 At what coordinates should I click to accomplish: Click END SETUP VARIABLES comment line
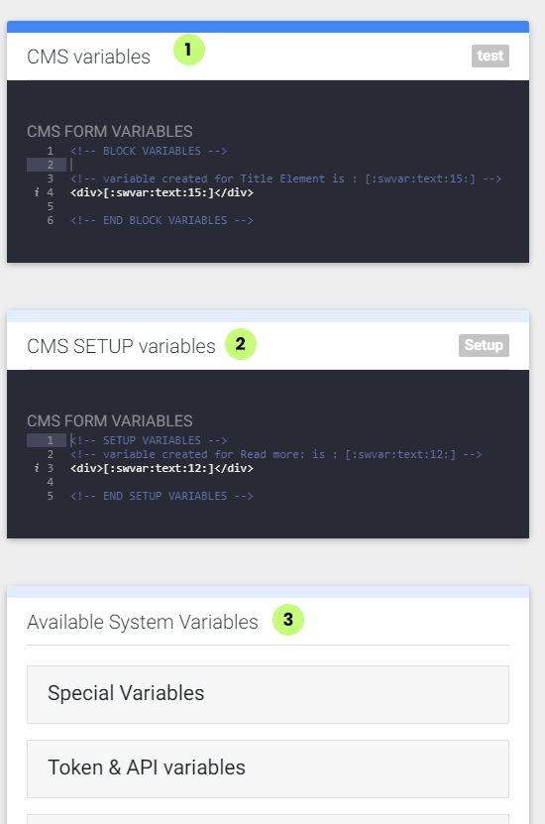[162, 496]
